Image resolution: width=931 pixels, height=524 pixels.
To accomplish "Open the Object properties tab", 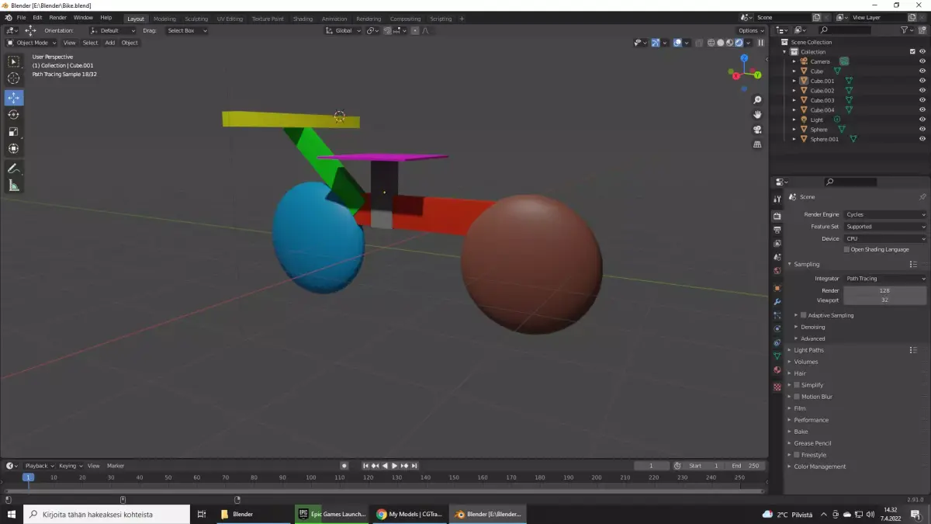I will point(777,288).
